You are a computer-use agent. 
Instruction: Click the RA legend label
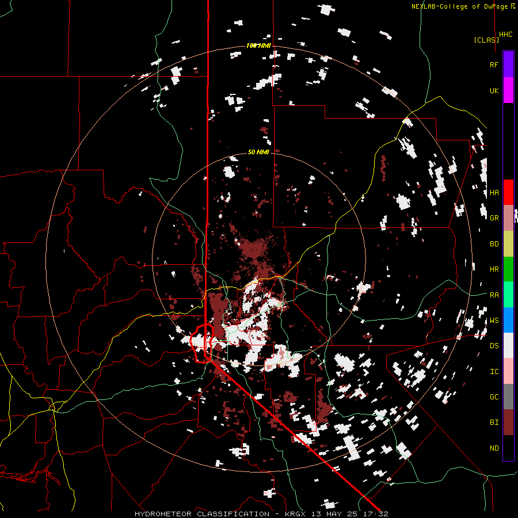tap(494, 295)
